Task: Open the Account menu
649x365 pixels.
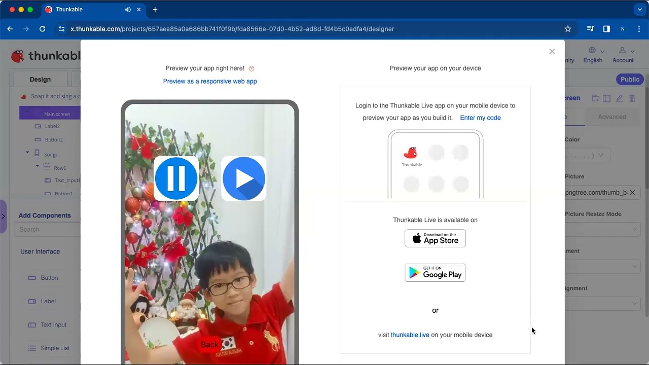Action: coord(623,56)
